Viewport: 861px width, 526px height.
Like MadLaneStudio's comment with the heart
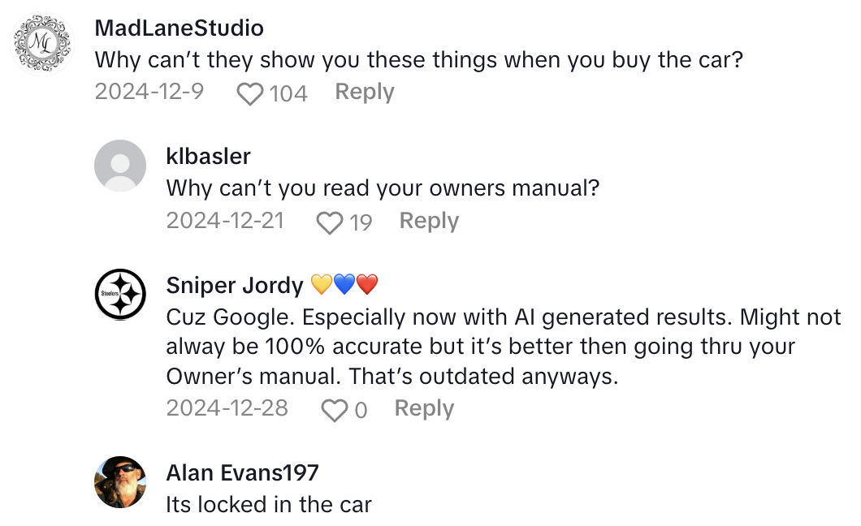pyautogui.click(x=250, y=94)
